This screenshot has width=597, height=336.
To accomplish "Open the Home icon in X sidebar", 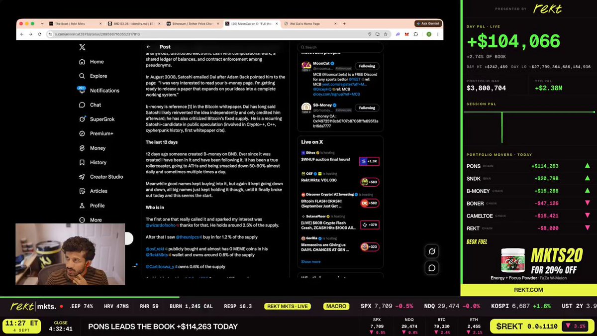I will (82, 62).
